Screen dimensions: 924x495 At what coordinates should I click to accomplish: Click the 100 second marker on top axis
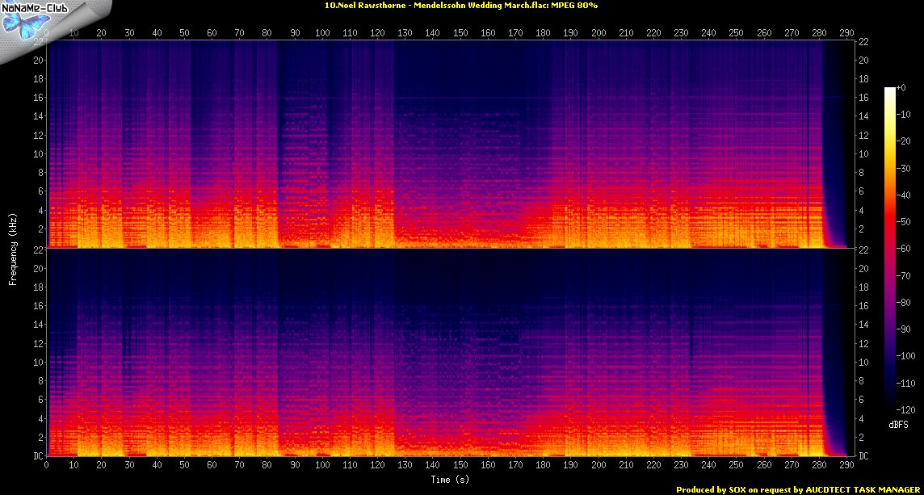(x=322, y=33)
